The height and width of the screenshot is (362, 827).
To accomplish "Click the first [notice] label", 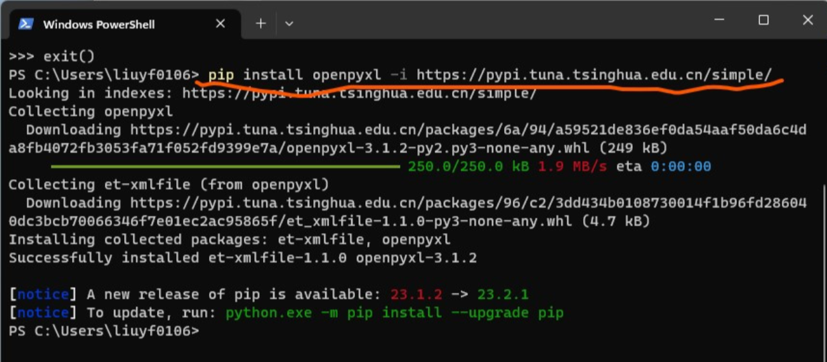I will tap(42, 295).
